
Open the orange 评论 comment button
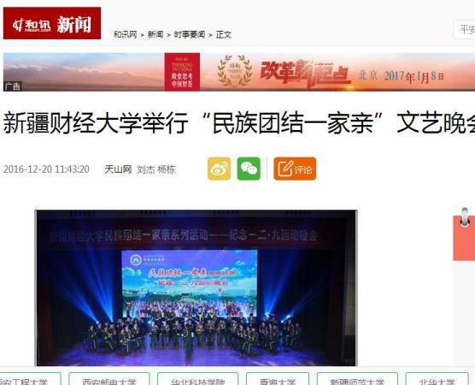(295, 169)
